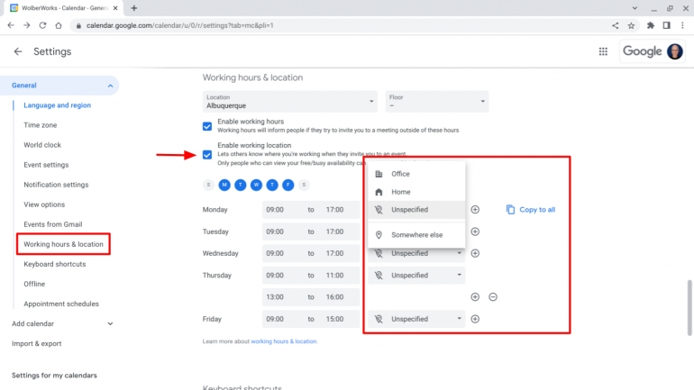The height and width of the screenshot is (390, 694).
Task: Select Somewhere else in location menu
Action: pyautogui.click(x=416, y=235)
